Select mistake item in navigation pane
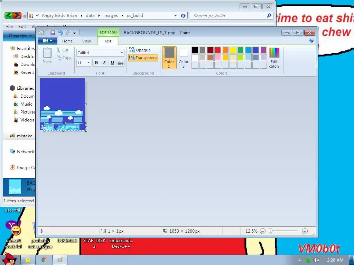This screenshot has width=354, height=265. pos(21,136)
